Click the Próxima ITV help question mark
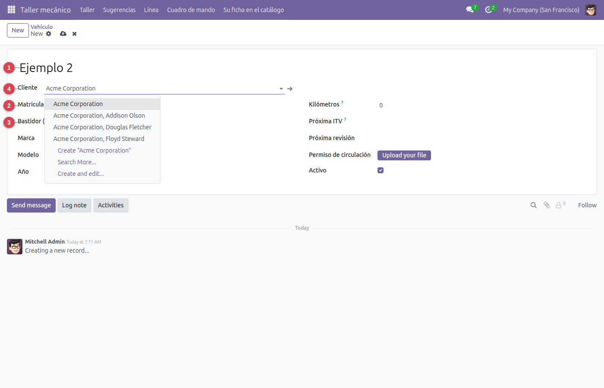This screenshot has height=388, width=604. [x=345, y=119]
